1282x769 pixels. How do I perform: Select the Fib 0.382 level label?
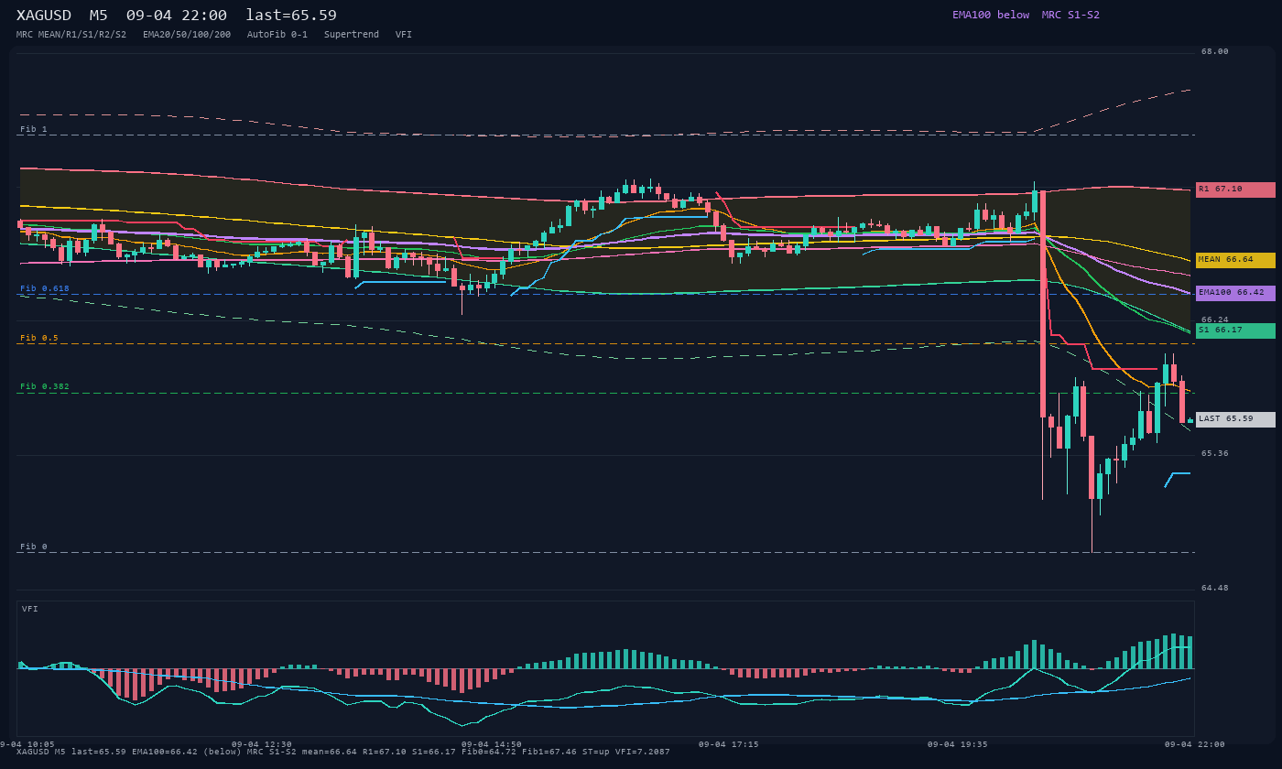click(45, 386)
